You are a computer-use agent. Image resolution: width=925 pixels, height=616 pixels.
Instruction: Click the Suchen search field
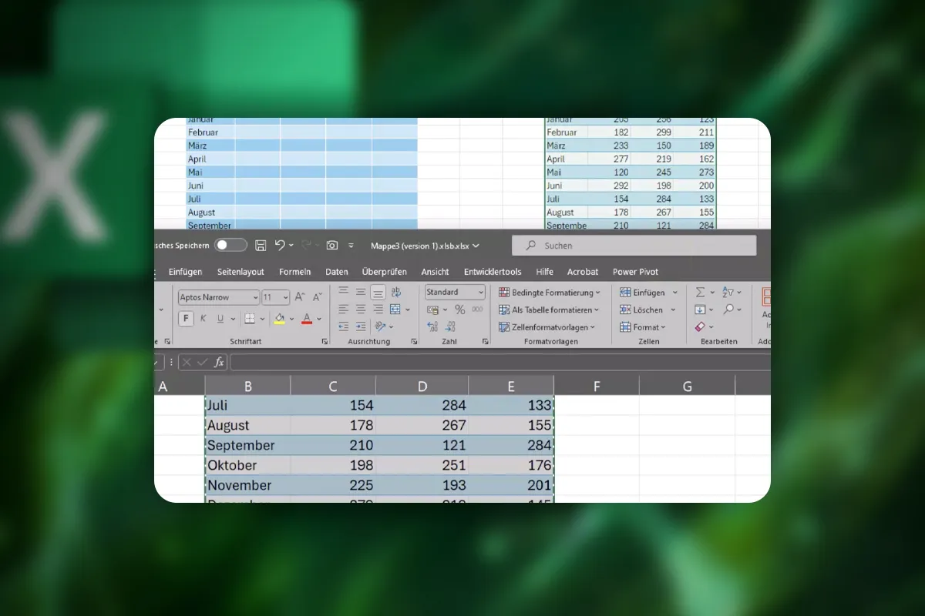[634, 246]
